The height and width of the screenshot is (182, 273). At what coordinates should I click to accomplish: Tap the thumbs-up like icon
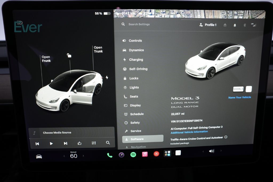(x=79, y=143)
